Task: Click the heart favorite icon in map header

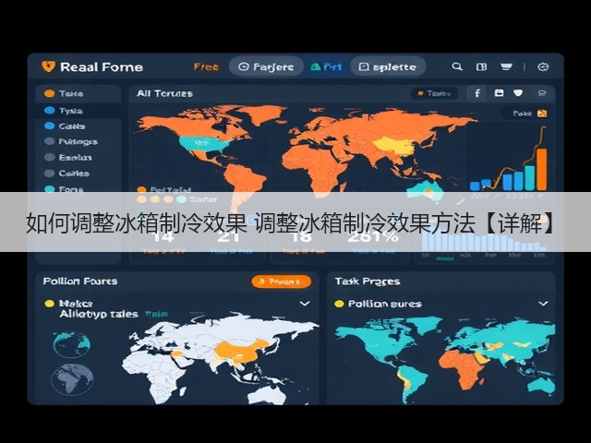Action: pos(518,93)
